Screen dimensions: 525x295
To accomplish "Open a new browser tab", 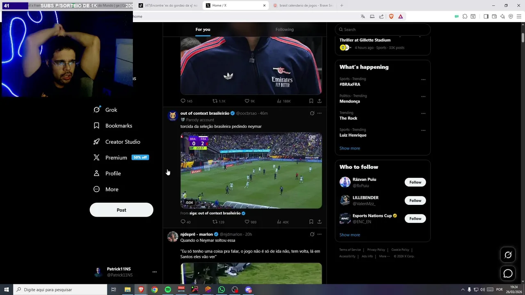I will tap(342, 5).
